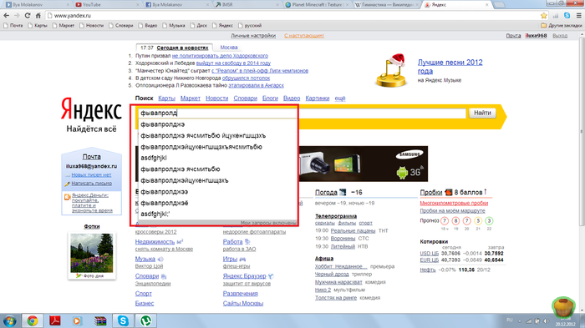
Task: Open the Недвижимость link
Action: point(155,242)
